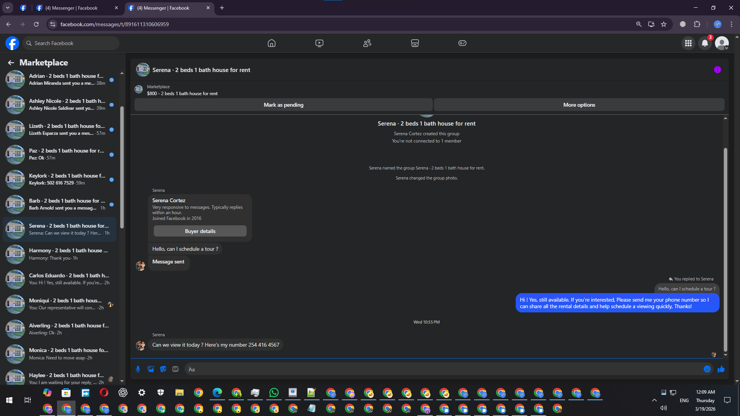Show hidden system tray icons
The width and height of the screenshot is (740, 416).
(x=654, y=400)
